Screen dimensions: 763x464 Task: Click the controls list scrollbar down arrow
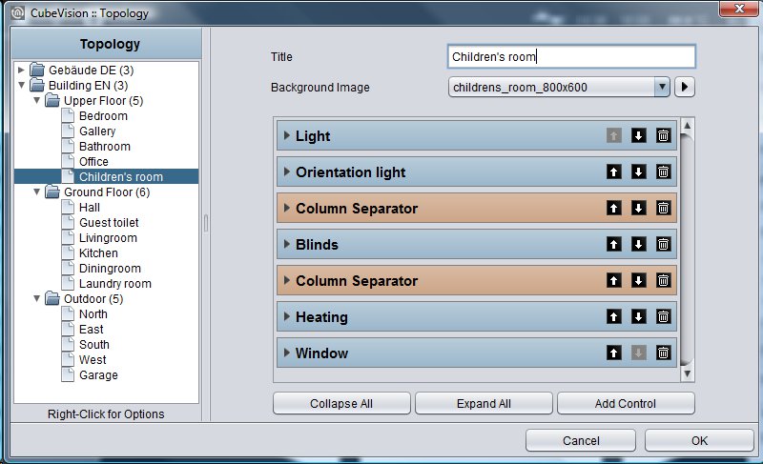coord(687,373)
